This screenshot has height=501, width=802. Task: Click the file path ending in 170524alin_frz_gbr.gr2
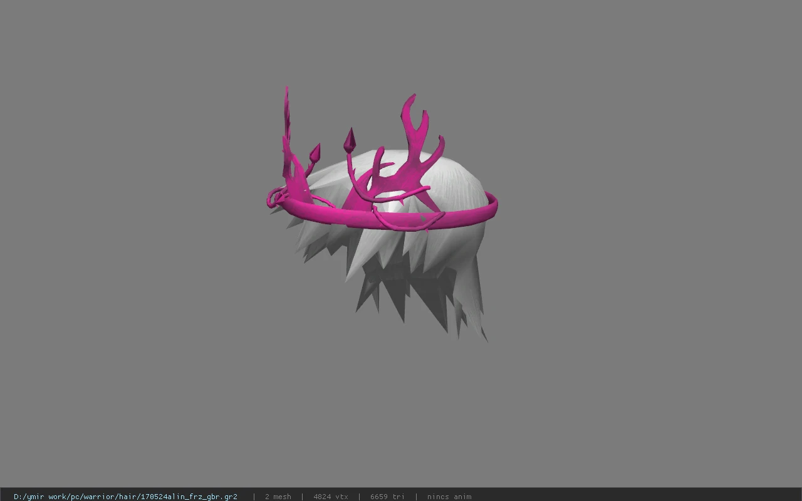(125, 497)
